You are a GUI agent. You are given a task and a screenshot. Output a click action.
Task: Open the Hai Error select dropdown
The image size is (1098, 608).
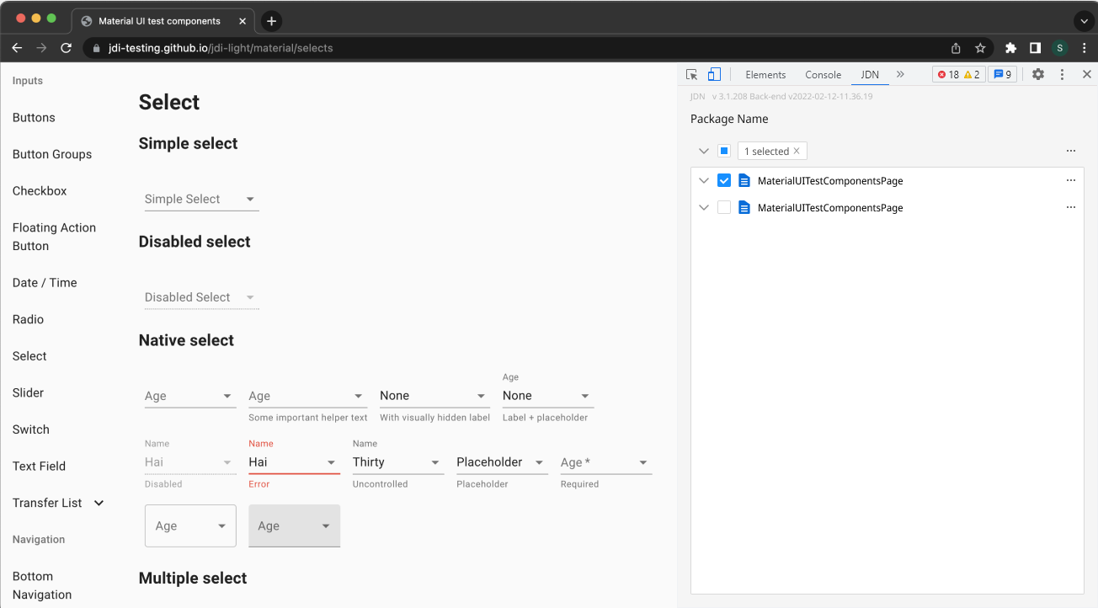[x=294, y=461]
